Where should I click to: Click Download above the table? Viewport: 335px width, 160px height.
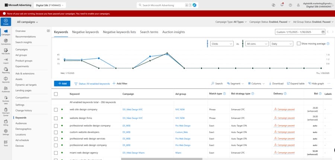click(x=276, y=84)
